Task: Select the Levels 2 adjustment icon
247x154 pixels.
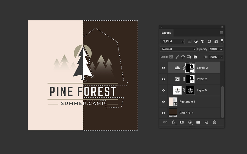Action: [177, 68]
